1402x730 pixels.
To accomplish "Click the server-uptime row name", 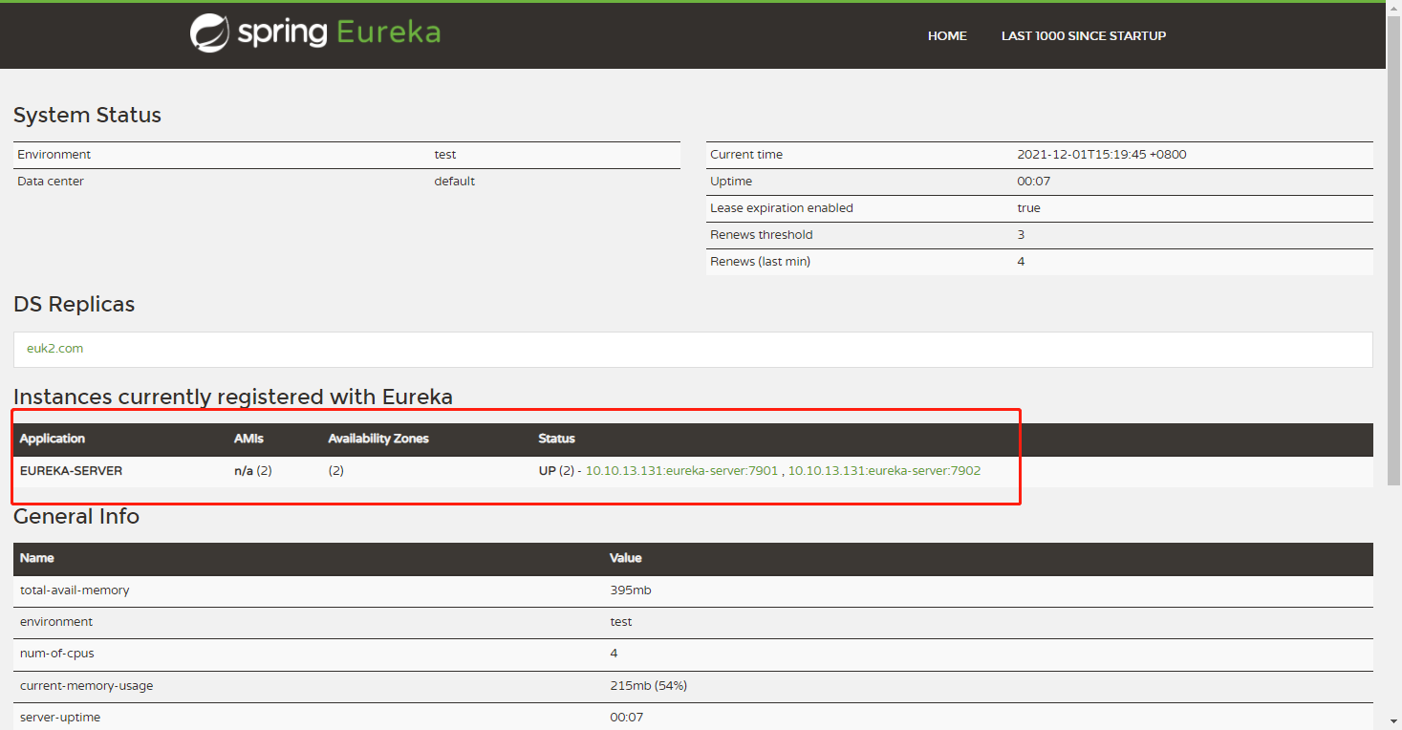I will tap(60, 718).
